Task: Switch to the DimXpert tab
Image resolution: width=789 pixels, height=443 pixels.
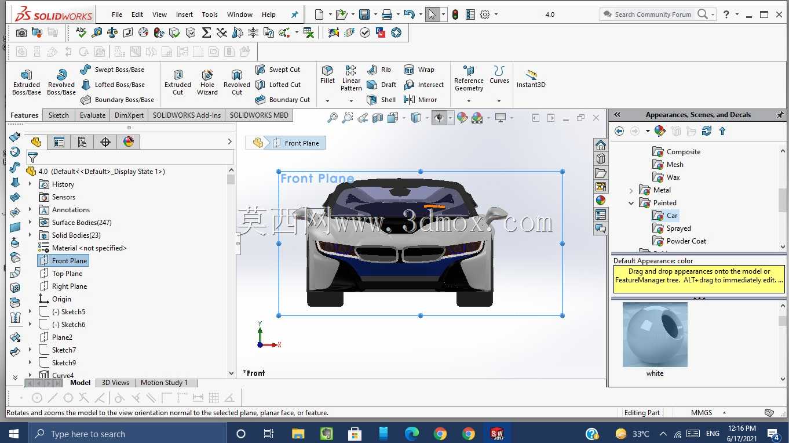Action: click(x=129, y=115)
